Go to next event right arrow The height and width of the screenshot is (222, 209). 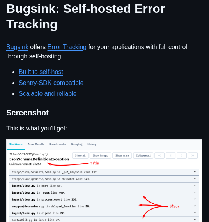coord(182,155)
